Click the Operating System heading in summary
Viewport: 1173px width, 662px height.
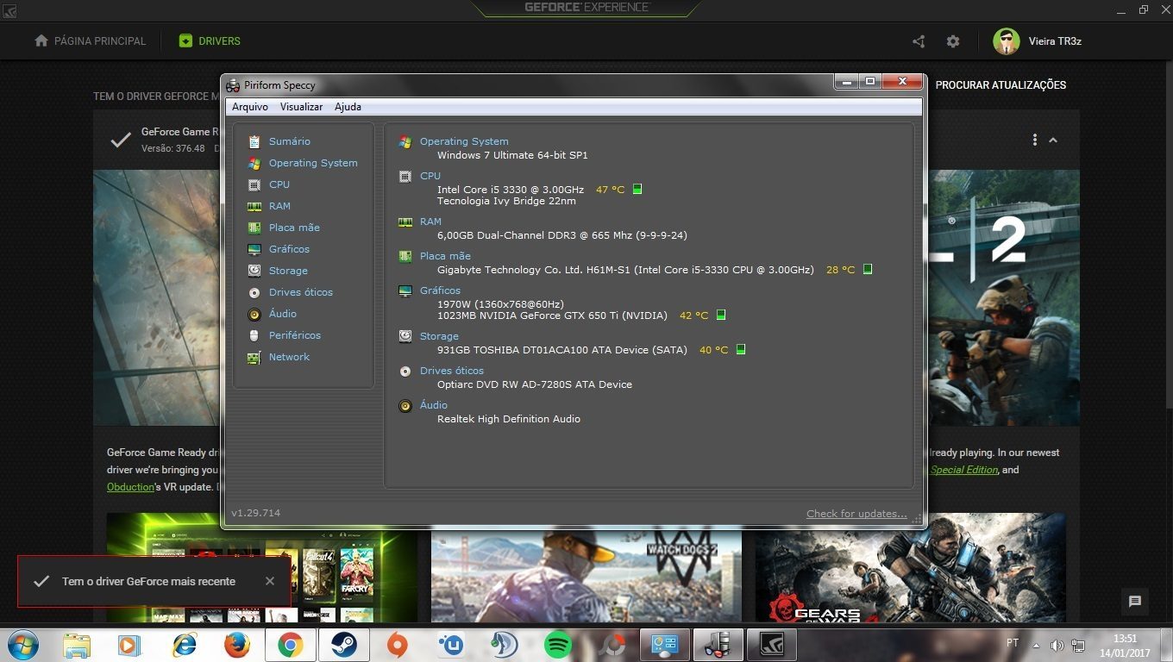(x=464, y=141)
